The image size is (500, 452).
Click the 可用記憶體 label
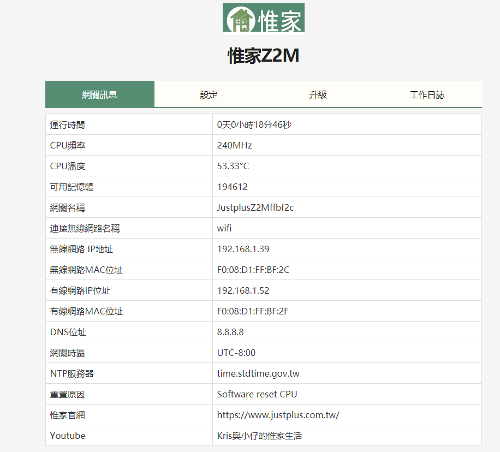[x=72, y=187]
